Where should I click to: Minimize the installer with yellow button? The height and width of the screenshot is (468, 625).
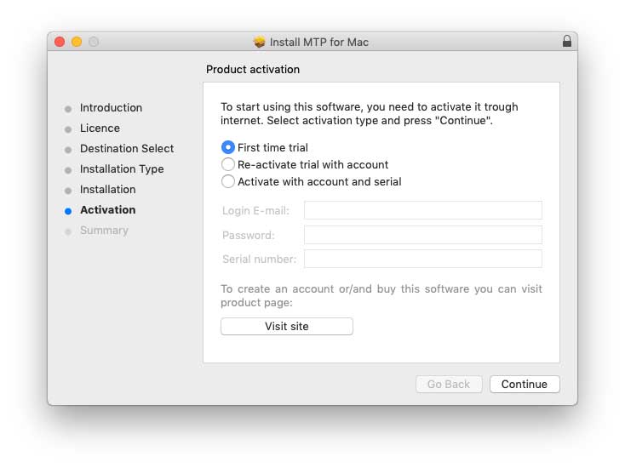tap(77, 42)
